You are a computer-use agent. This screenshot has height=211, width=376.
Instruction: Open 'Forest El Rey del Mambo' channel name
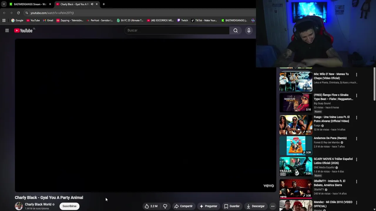pos(327,142)
